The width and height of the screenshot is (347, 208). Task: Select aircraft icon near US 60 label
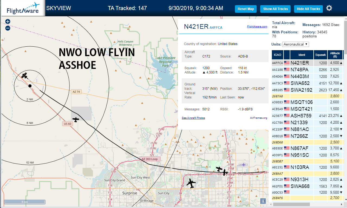coord(76,119)
